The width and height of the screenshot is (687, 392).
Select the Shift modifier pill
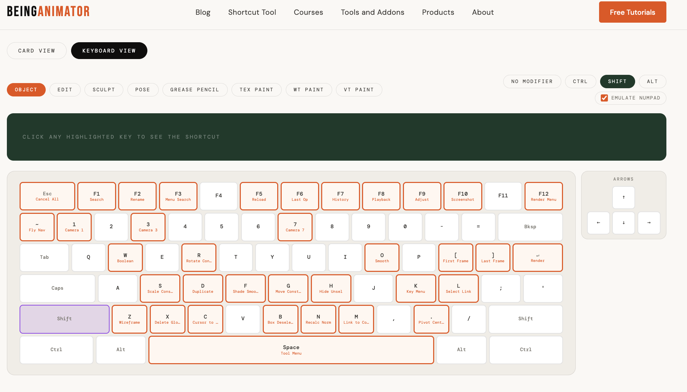[x=617, y=81]
